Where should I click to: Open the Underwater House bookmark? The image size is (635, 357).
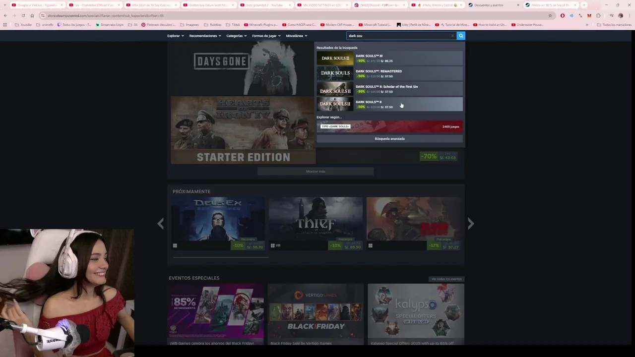(527, 24)
